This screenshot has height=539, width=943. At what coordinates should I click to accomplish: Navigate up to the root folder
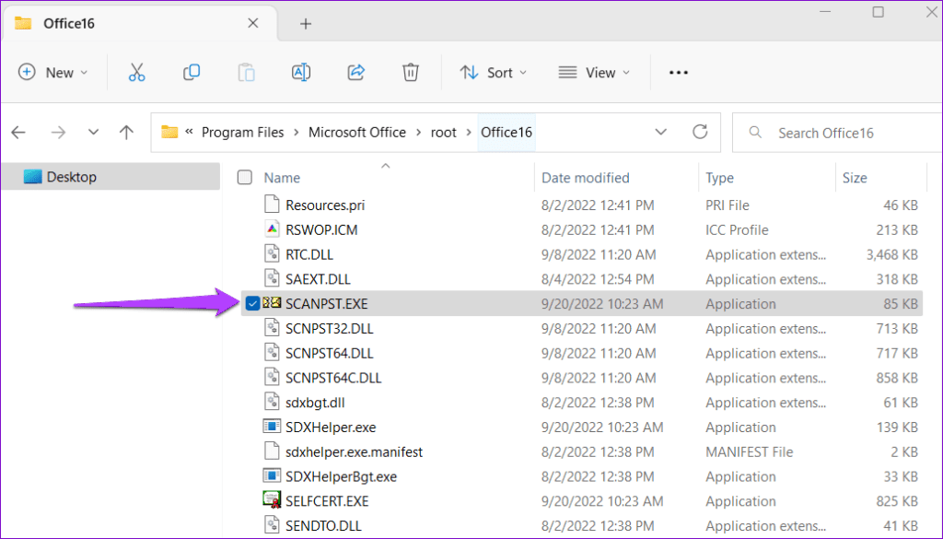click(126, 132)
